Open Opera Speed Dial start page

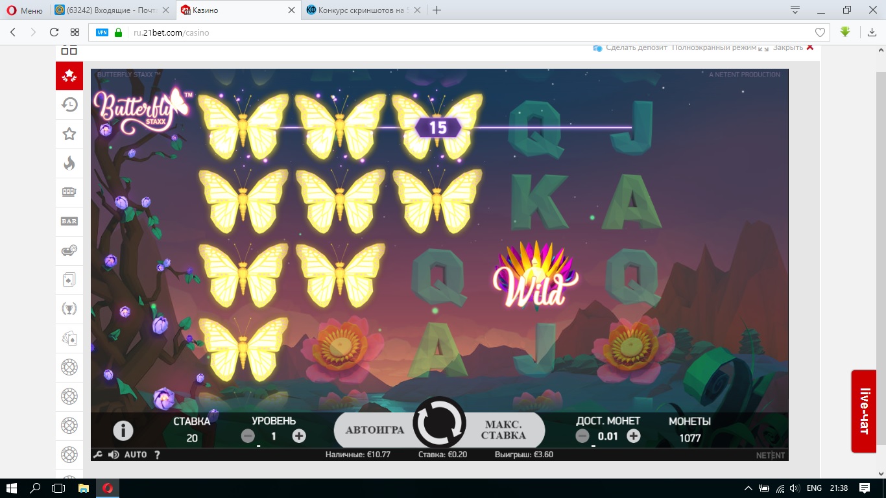[x=75, y=32]
